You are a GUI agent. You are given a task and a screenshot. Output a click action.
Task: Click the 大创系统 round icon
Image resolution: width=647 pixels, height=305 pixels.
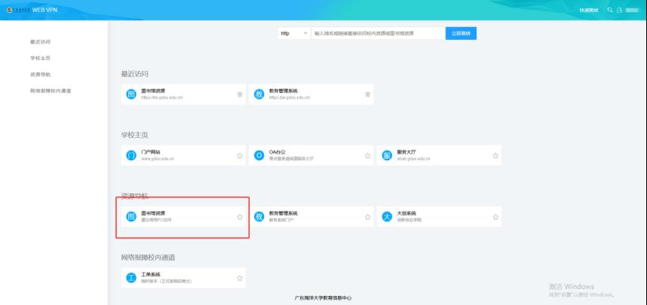pyautogui.click(x=387, y=217)
